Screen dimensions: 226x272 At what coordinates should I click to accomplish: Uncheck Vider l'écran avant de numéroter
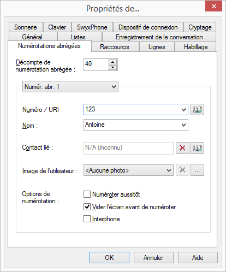(x=87, y=207)
